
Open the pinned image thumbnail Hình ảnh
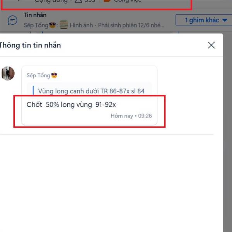click(64, 25)
